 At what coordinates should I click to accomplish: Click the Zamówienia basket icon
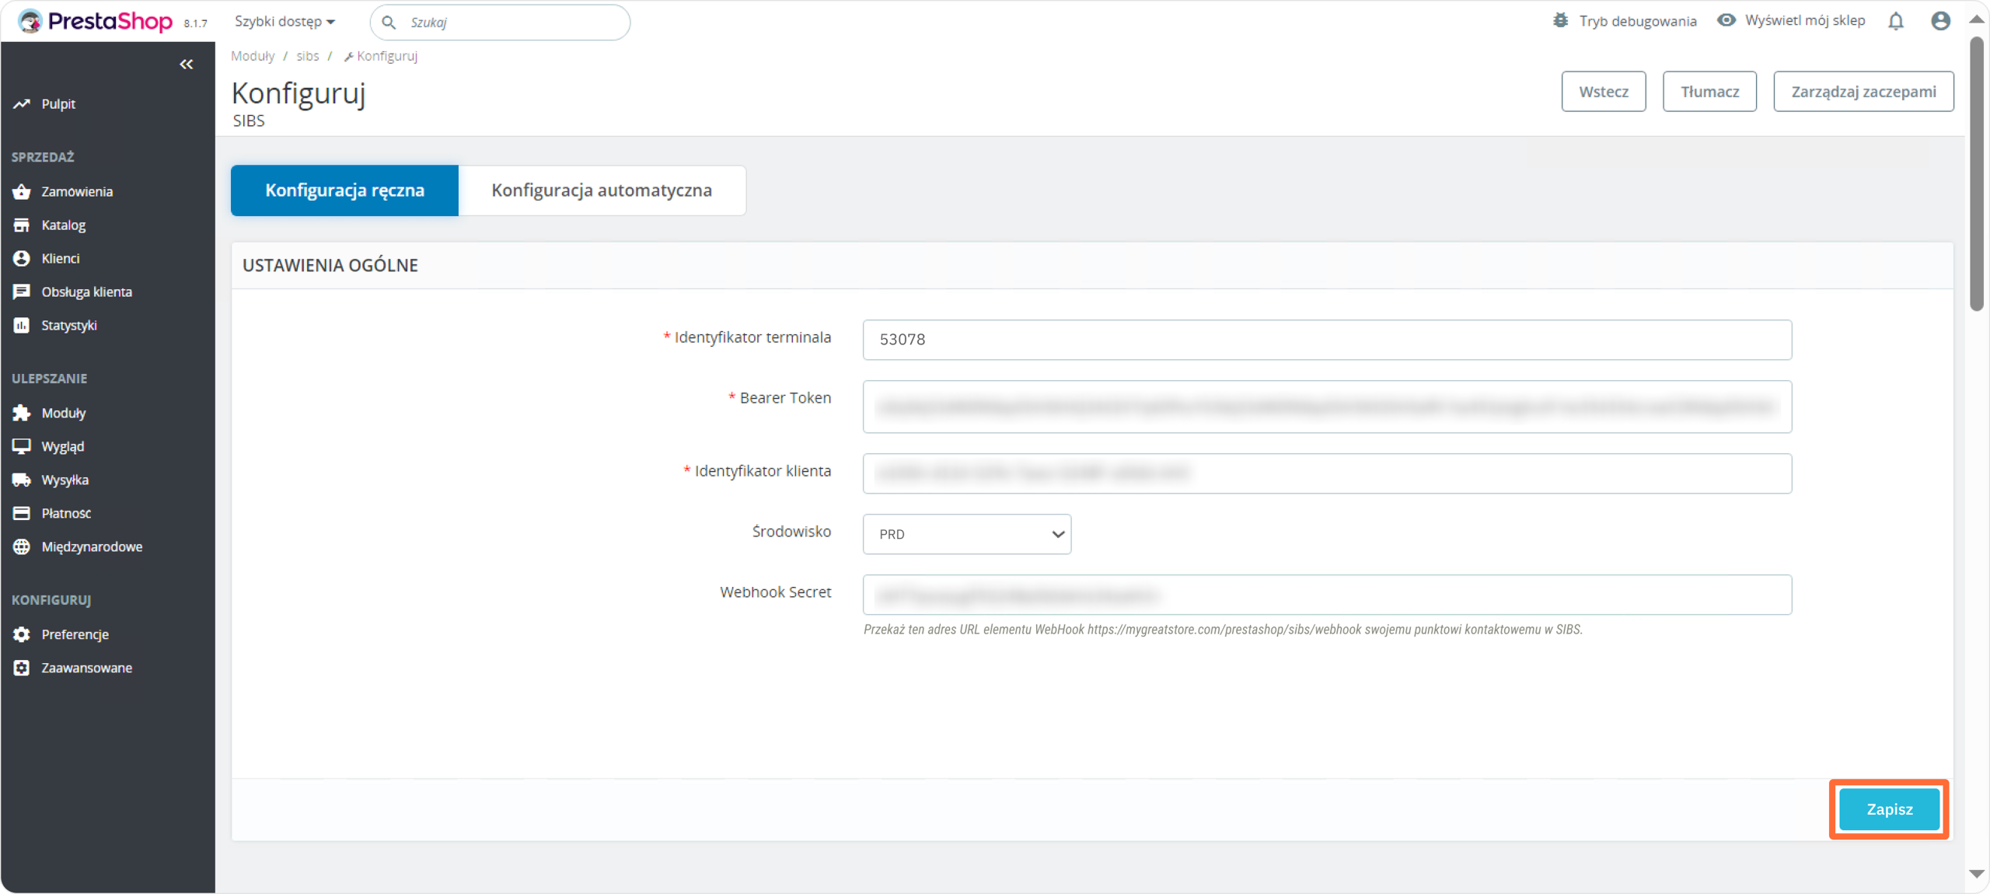[x=21, y=191]
